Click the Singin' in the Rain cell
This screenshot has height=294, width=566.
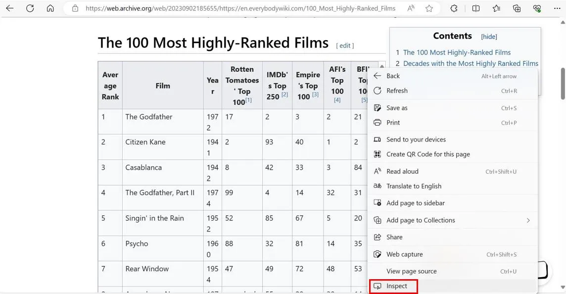tap(163, 223)
